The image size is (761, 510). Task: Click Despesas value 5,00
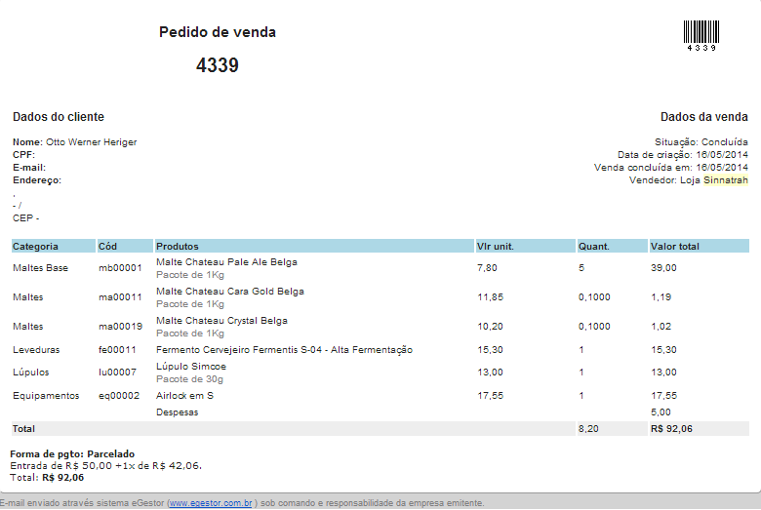(x=661, y=412)
